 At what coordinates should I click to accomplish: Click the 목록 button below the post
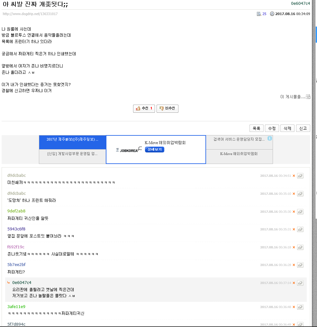click(256, 128)
